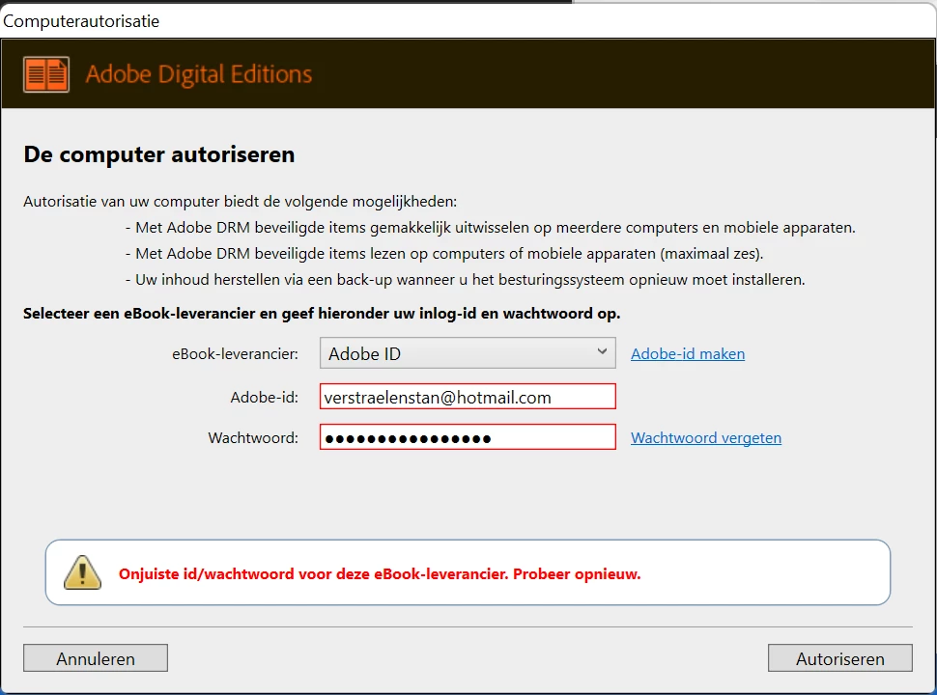Click the sentence 'Autorisatie van uw computer biedt'
937x695 pixels.
coord(241,201)
